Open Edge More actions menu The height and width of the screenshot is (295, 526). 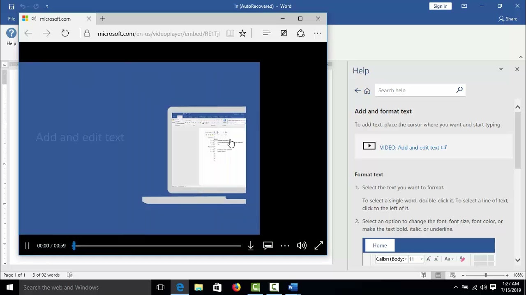pyautogui.click(x=318, y=34)
